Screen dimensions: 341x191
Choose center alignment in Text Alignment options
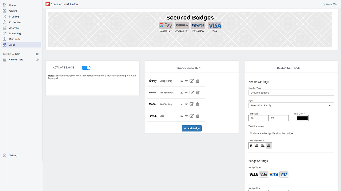point(269,146)
